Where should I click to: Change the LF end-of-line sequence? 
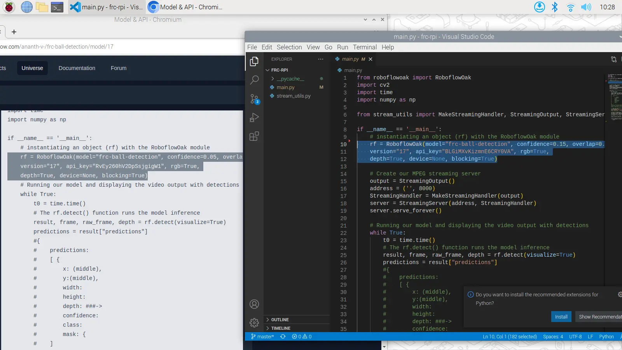pos(590,337)
